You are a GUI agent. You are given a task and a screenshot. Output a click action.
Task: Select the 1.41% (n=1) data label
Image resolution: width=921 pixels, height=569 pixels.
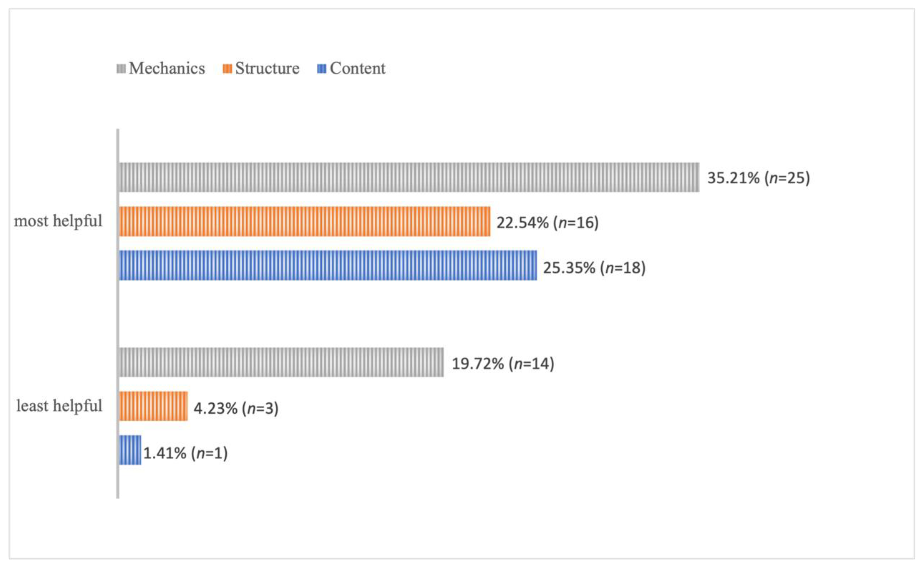pos(185,453)
